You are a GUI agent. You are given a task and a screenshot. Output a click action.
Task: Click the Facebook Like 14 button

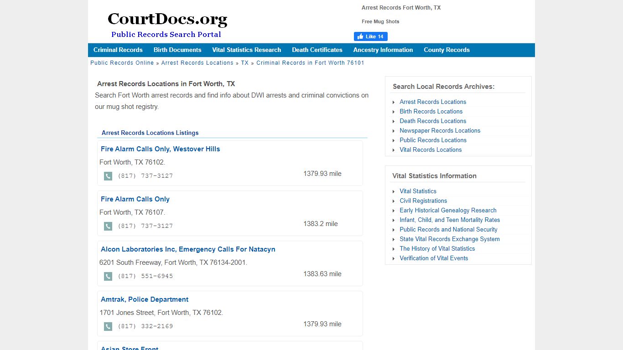371,36
